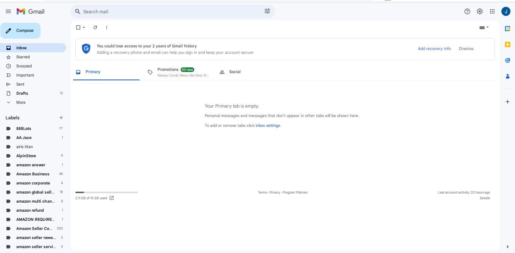Click the Starred star icon

point(8,57)
